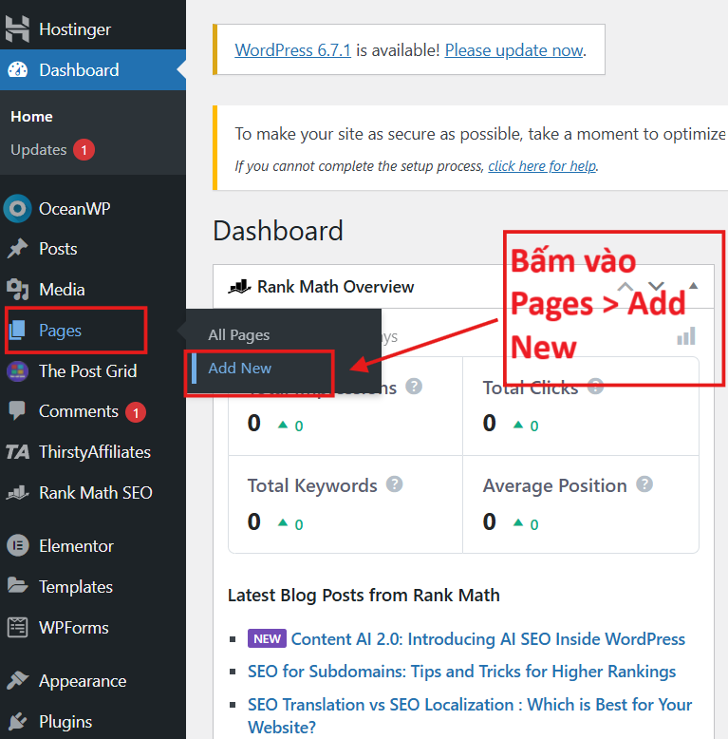Image resolution: width=728 pixels, height=739 pixels.
Task: Click the help icon beside Total Keywords
Action: click(394, 484)
